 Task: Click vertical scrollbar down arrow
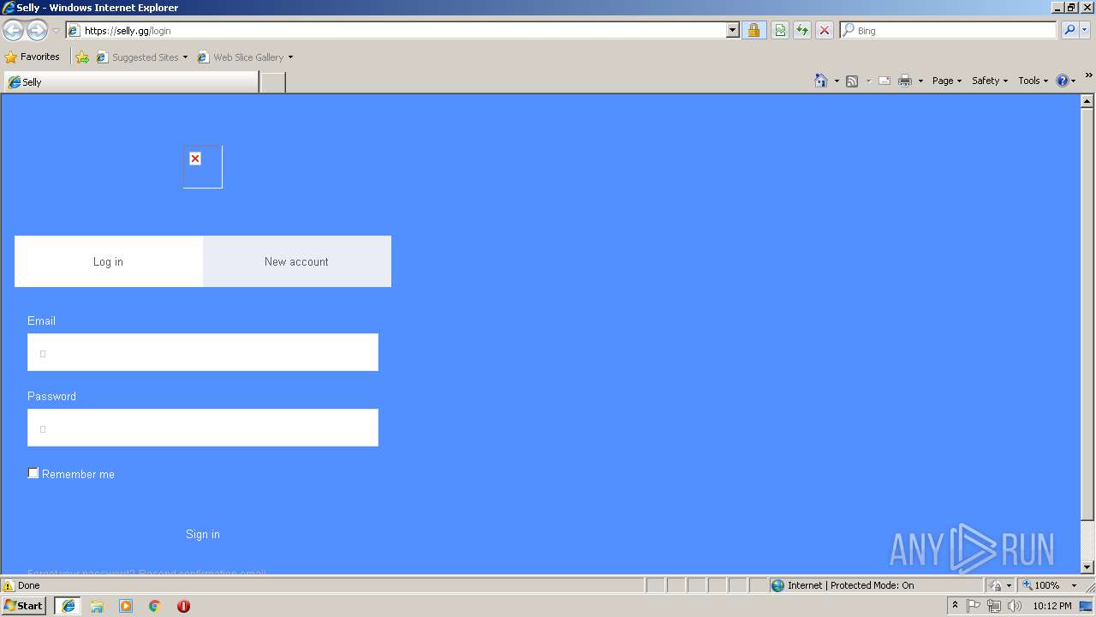pyautogui.click(x=1087, y=566)
